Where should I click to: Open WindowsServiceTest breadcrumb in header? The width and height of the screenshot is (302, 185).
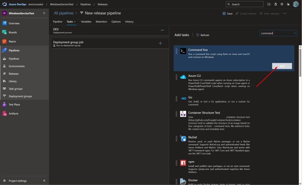coord(62,4)
